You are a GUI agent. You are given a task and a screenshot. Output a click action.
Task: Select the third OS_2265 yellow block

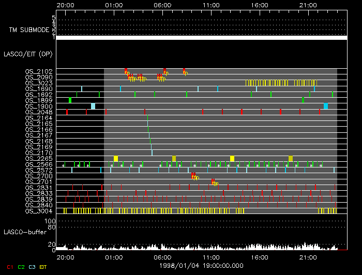(232, 159)
